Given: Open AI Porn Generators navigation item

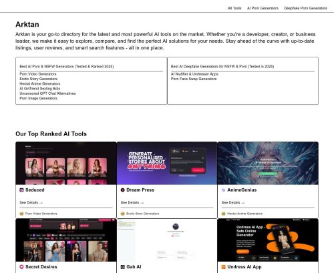Looking at the screenshot, I should click(x=263, y=8).
